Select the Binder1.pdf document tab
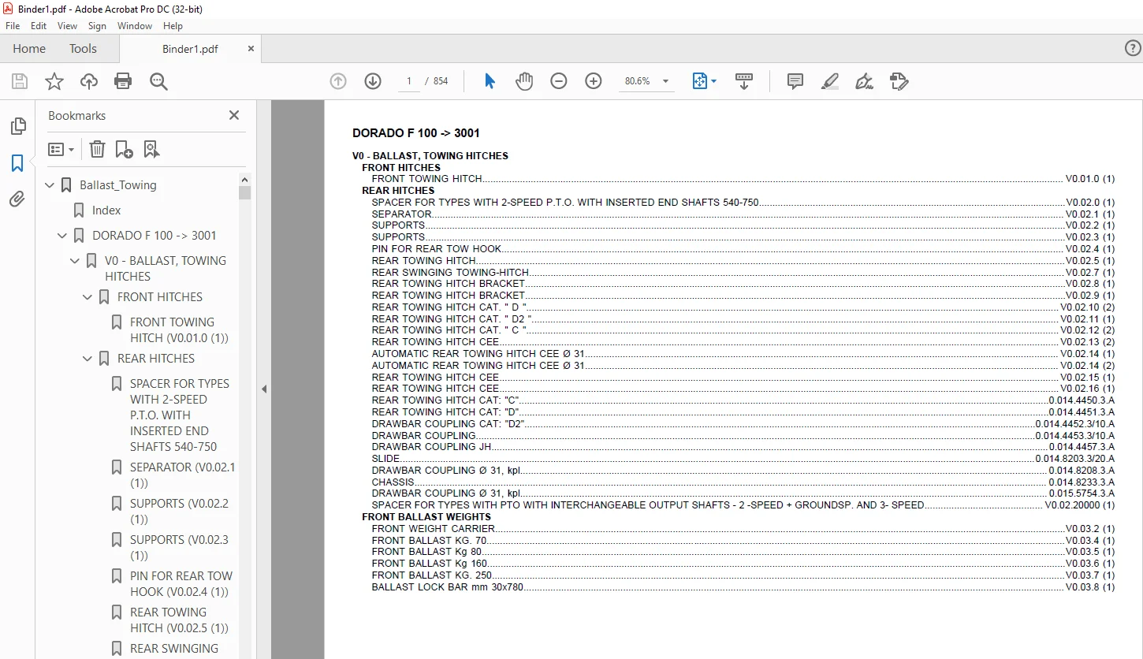Image resolution: width=1143 pixels, height=659 pixels. pos(190,49)
